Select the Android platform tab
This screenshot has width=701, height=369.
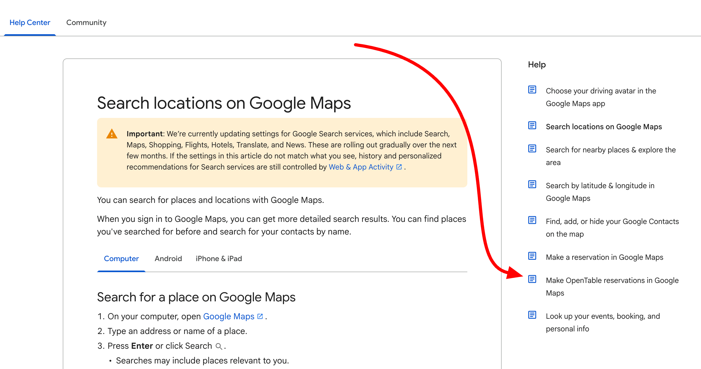pos(168,258)
